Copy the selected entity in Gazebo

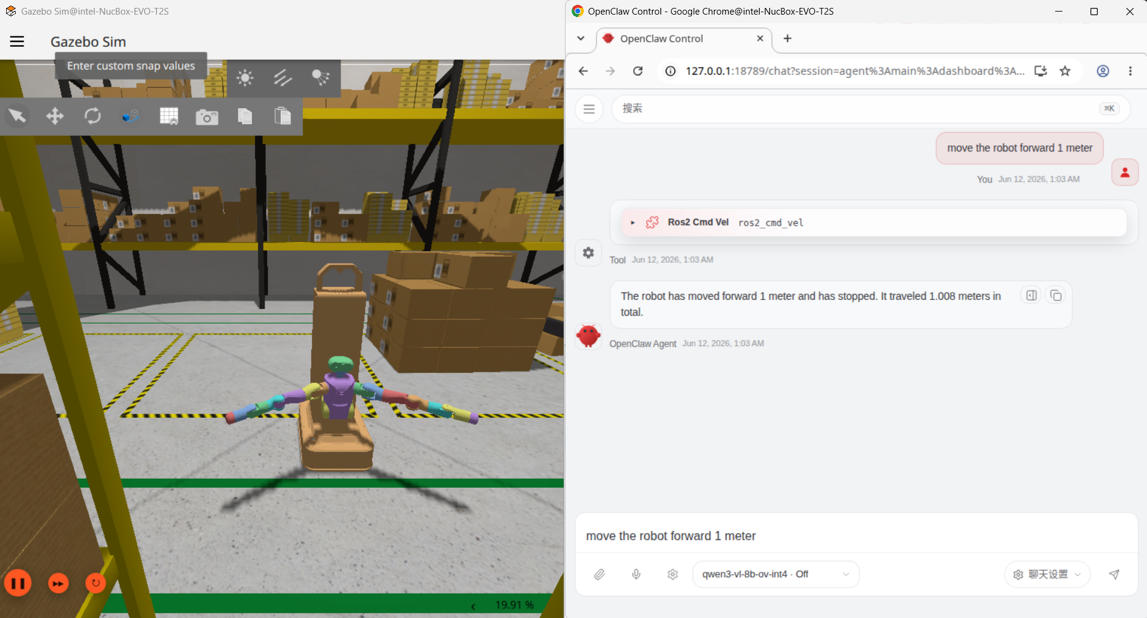point(244,116)
